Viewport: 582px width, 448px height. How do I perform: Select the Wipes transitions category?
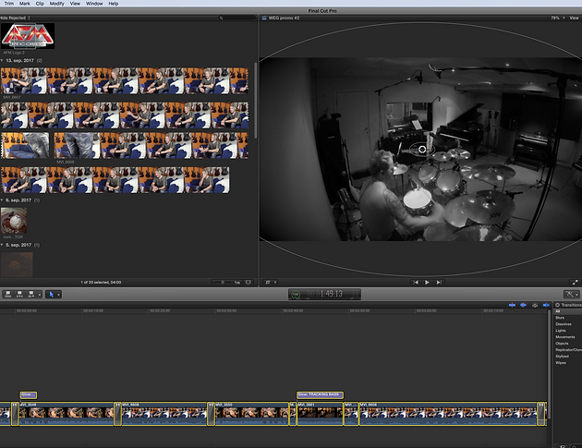(561, 363)
